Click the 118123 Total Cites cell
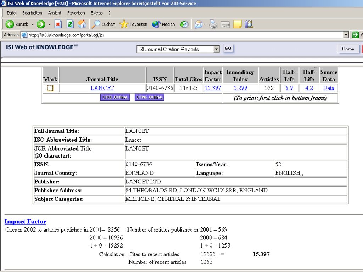The height and width of the screenshot is (272, 363). click(x=189, y=88)
